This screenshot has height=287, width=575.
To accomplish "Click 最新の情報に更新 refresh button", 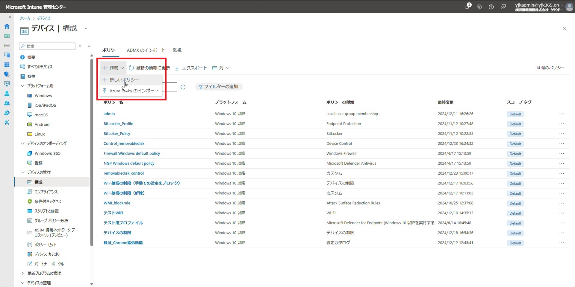I will [x=149, y=68].
